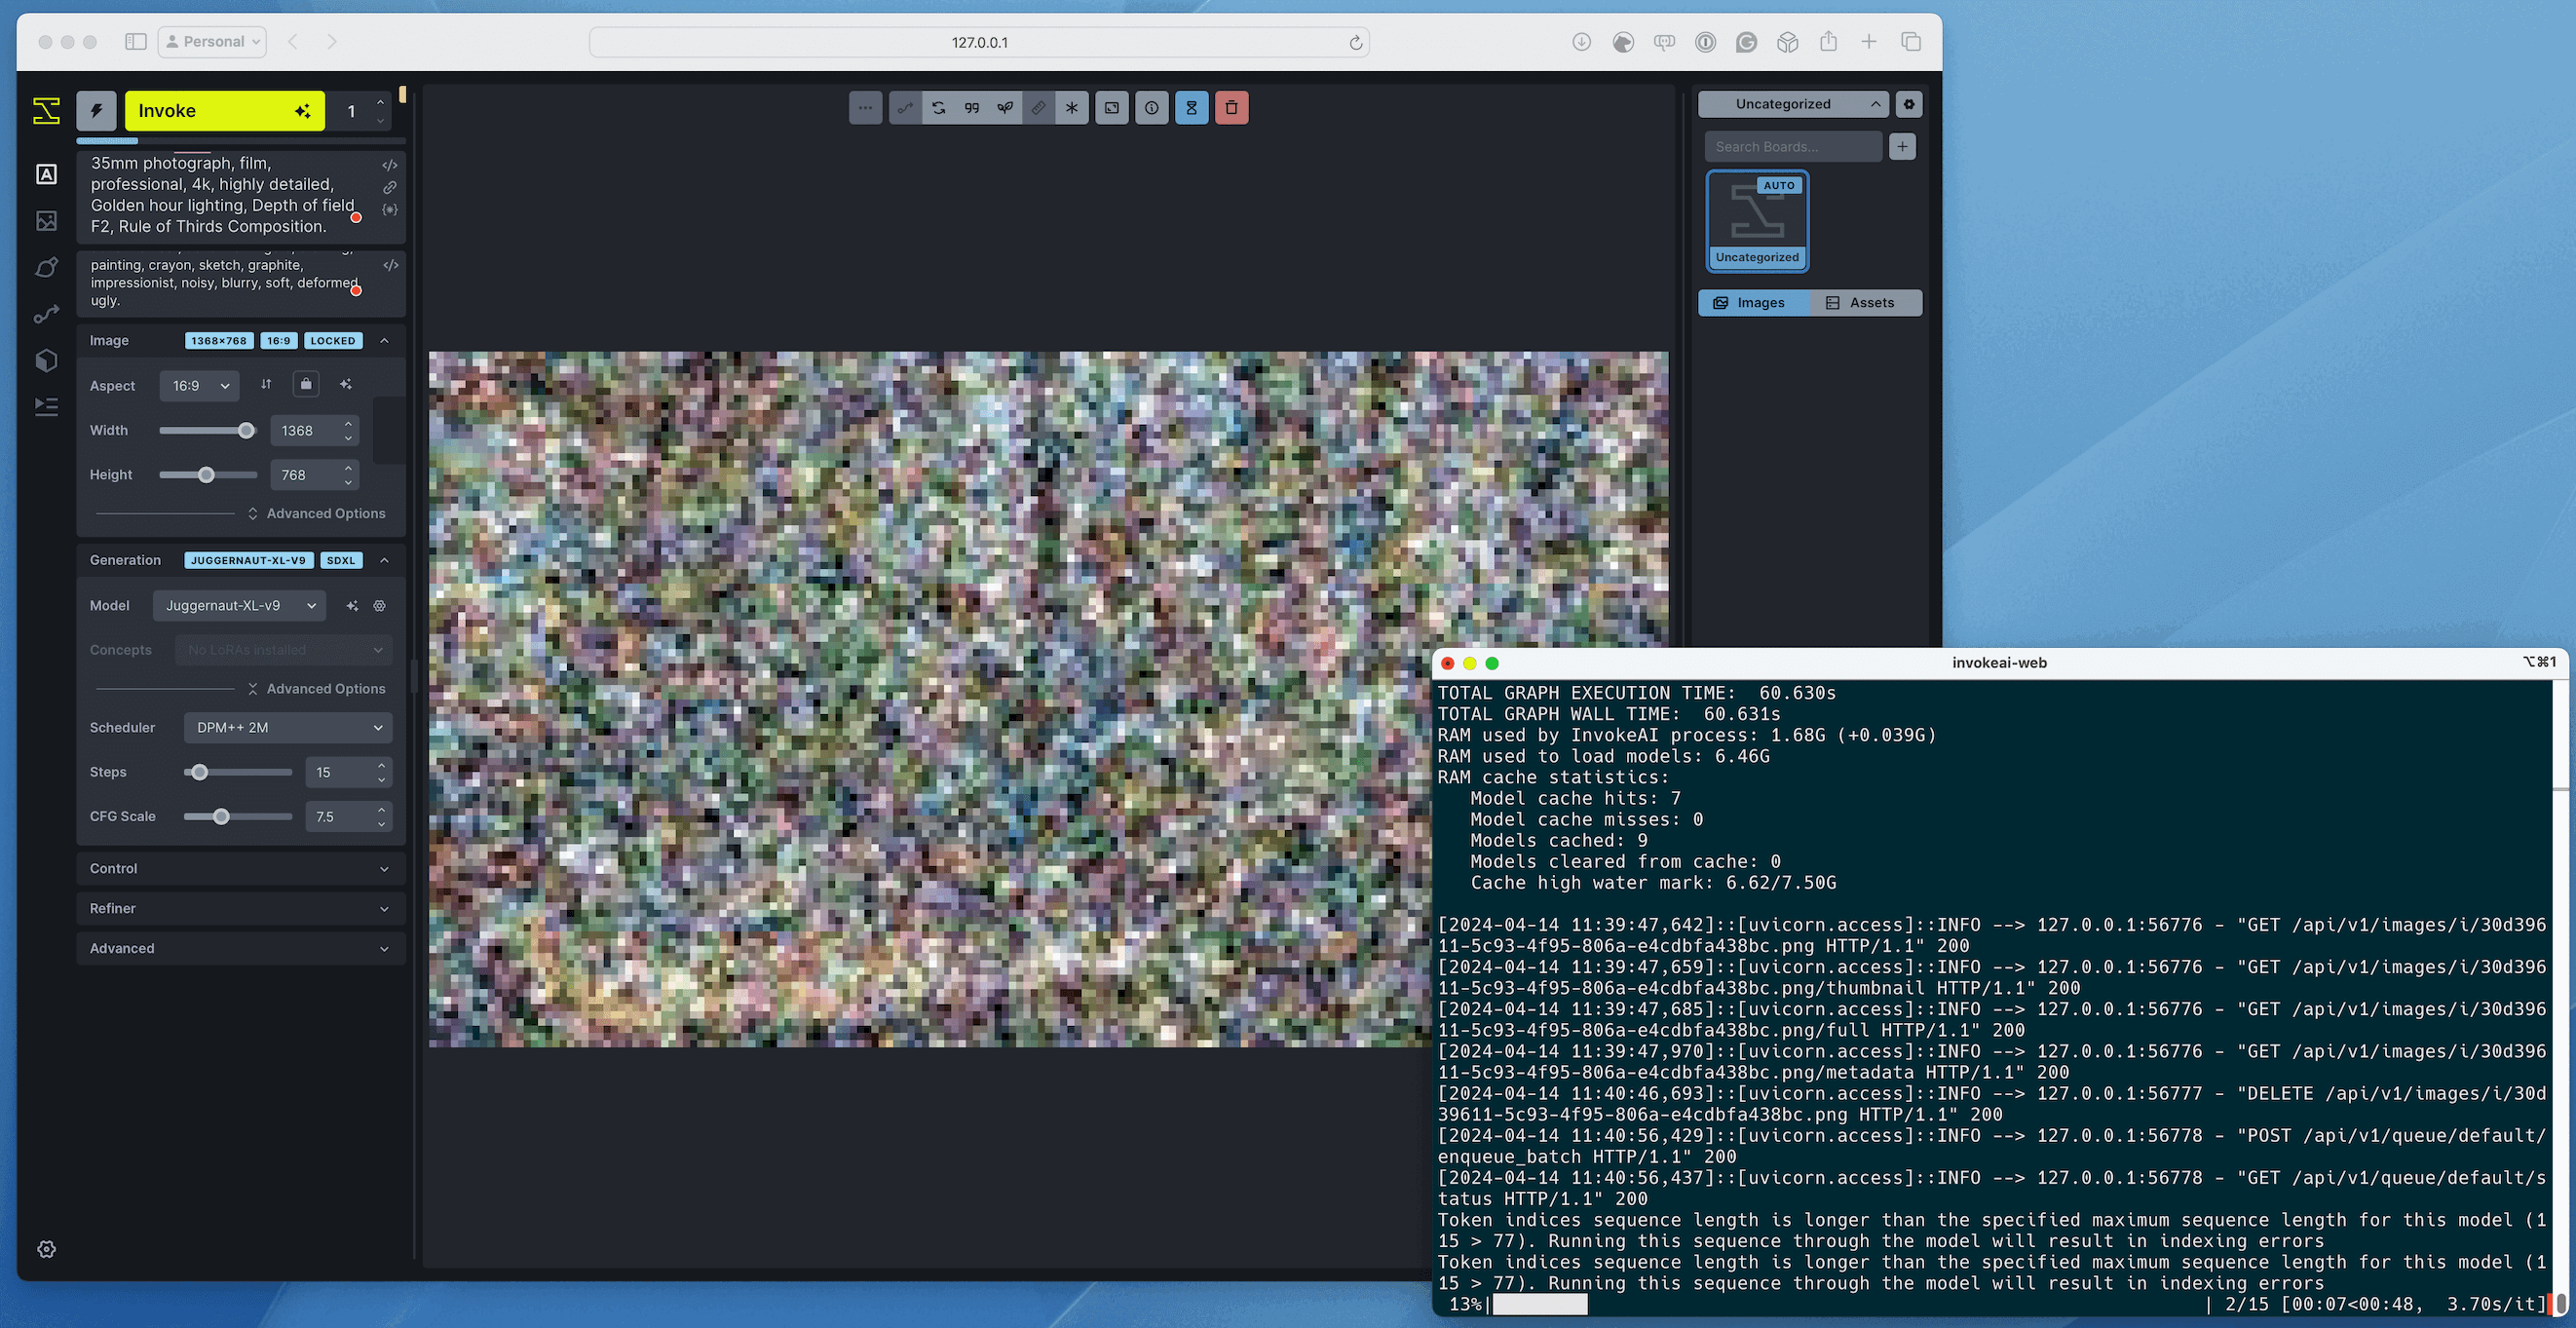Collapse Advanced Options under Generation
Image resolution: width=2576 pixels, height=1328 pixels.
tap(316, 689)
